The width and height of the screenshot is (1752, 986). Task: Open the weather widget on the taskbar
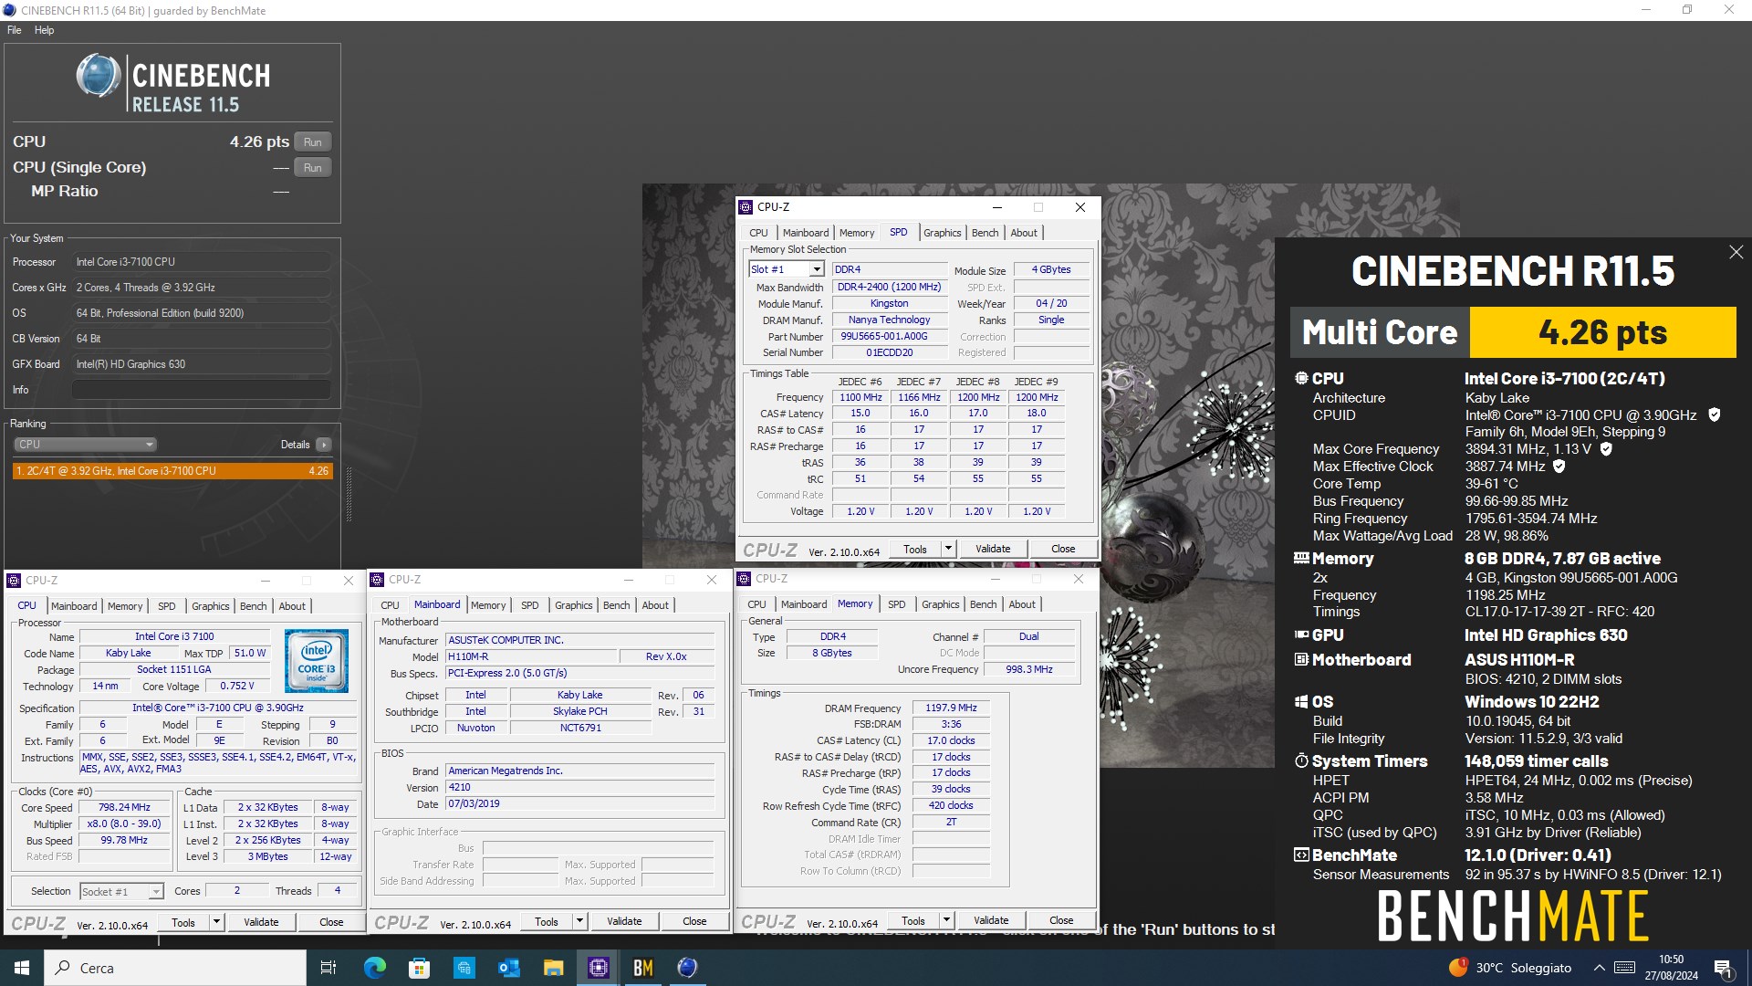click(1510, 968)
